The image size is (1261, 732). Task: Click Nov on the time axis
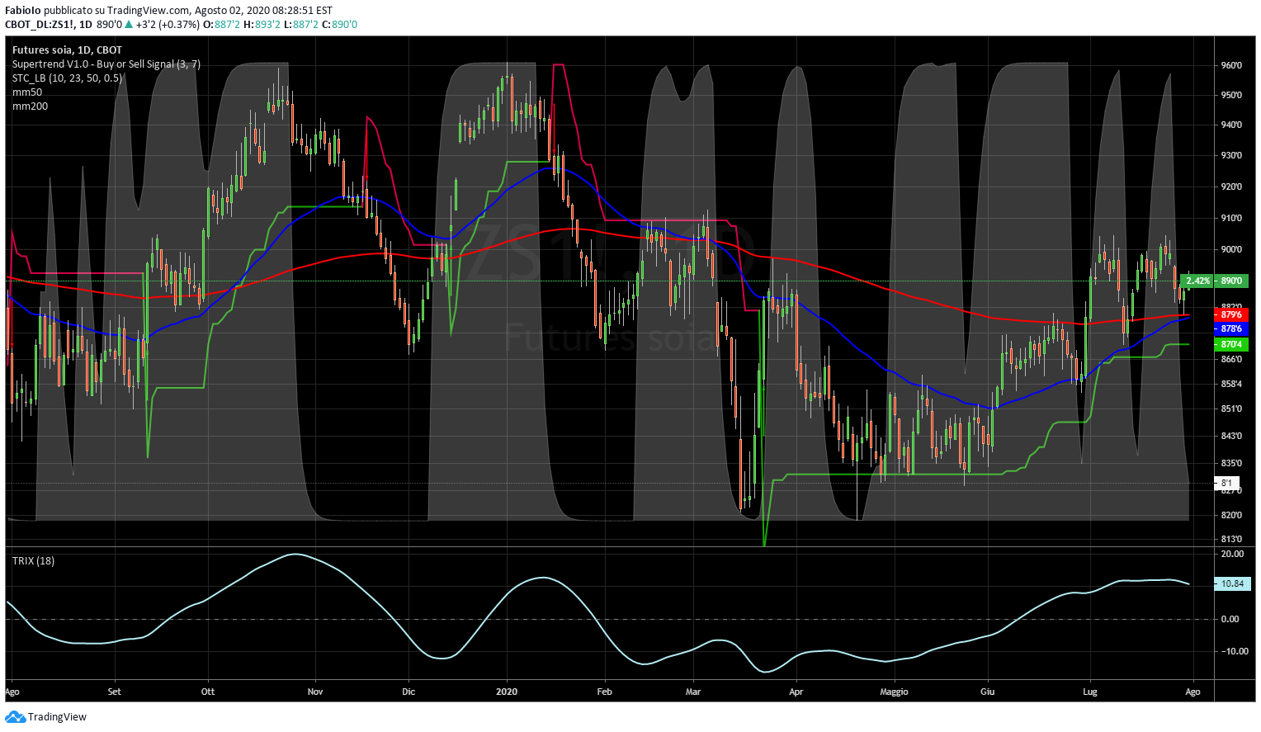315,692
